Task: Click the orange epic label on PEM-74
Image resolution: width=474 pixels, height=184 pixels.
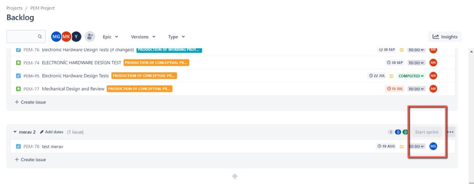Action: pos(156,62)
